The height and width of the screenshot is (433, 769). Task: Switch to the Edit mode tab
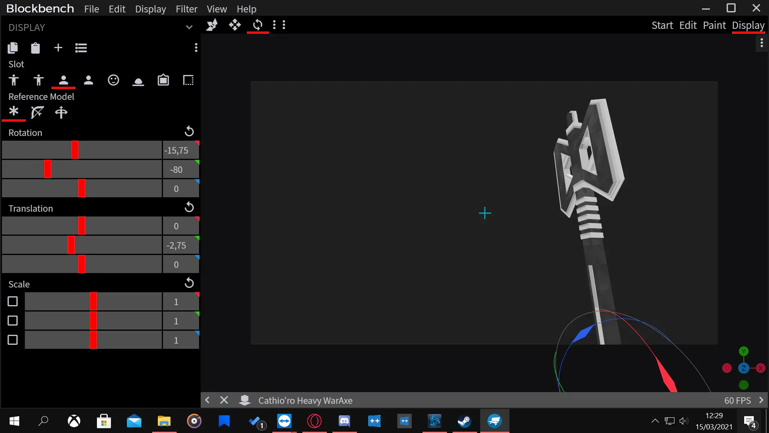pyautogui.click(x=688, y=25)
